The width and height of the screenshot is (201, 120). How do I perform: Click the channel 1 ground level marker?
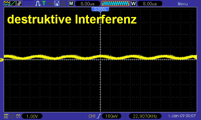[2, 60]
